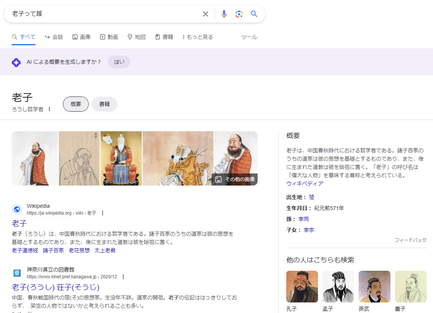
Task: Click はい to generate AI overview
Action: [x=119, y=62]
